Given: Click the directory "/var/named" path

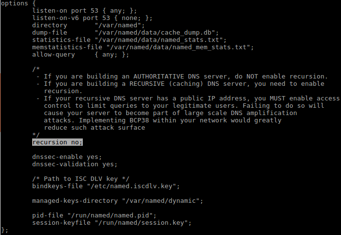Looking at the screenshot, I should pyautogui.click(x=120, y=25).
